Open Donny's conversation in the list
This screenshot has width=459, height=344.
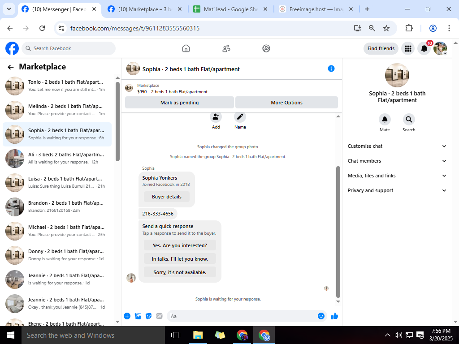point(57,255)
